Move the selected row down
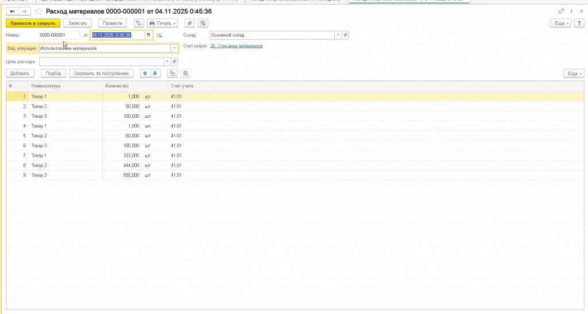Image resolution: width=588 pixels, height=314 pixels. point(155,73)
